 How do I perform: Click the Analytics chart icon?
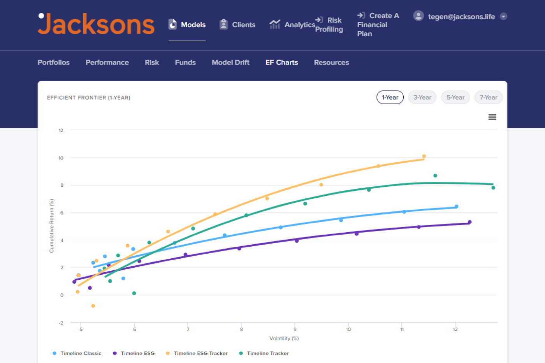click(274, 25)
